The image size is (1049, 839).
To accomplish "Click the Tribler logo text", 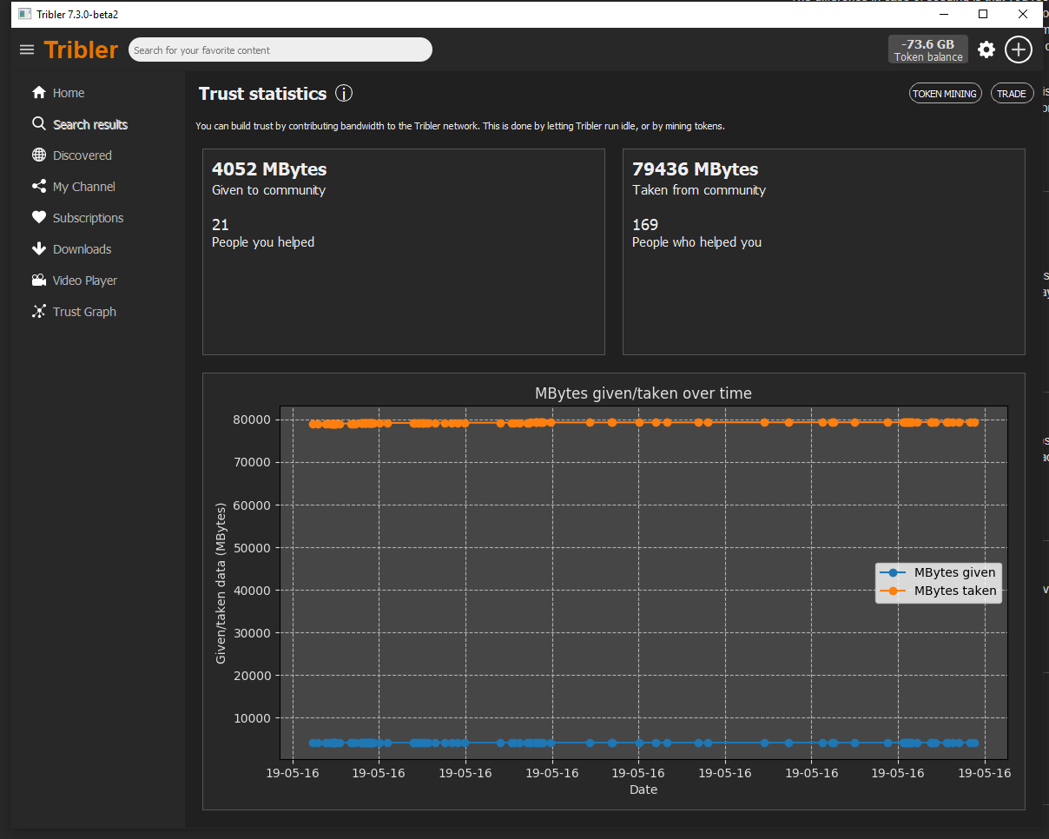I will [81, 50].
